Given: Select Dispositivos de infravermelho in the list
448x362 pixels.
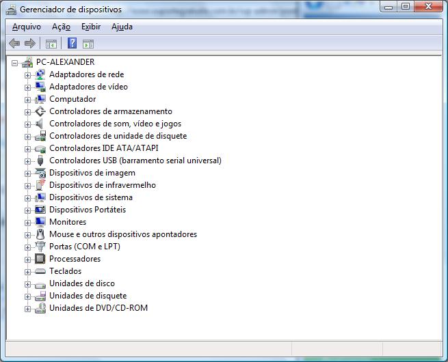Looking at the screenshot, I should [103, 185].
